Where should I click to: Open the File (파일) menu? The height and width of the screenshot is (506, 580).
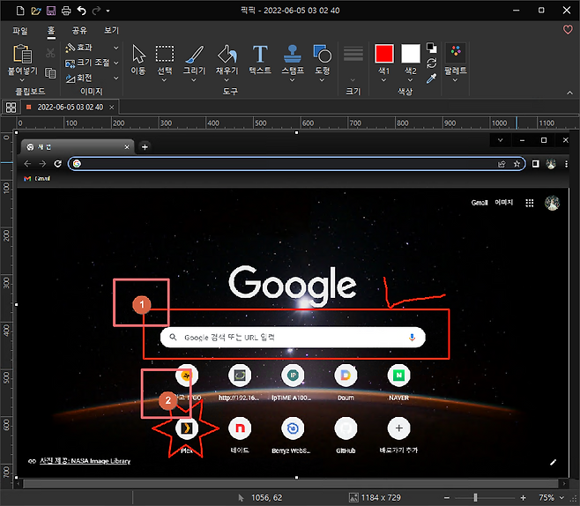(19, 30)
